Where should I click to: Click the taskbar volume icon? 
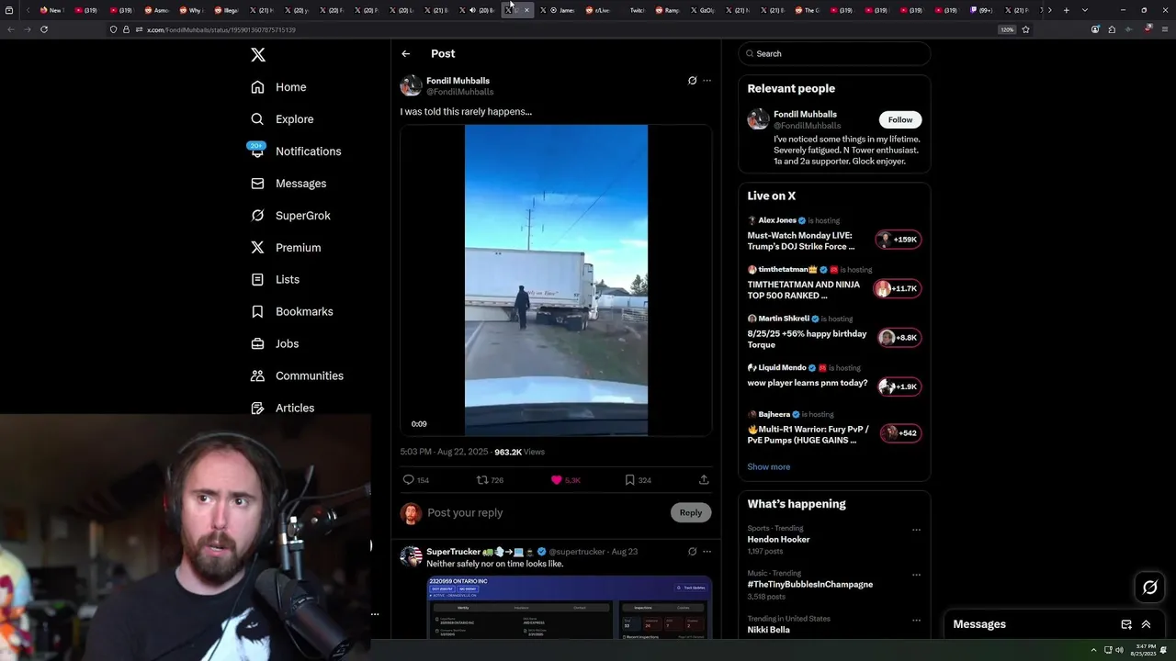pos(1119,650)
